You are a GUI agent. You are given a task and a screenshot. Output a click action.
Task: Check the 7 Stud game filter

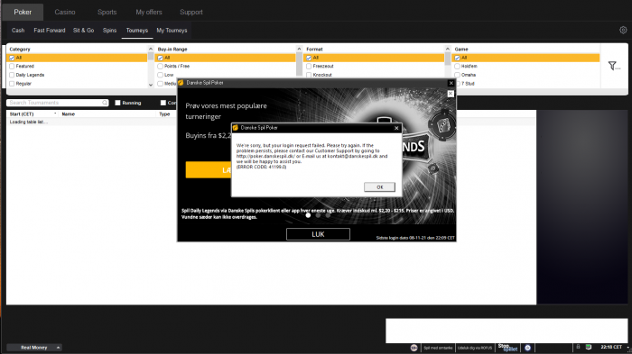457,84
